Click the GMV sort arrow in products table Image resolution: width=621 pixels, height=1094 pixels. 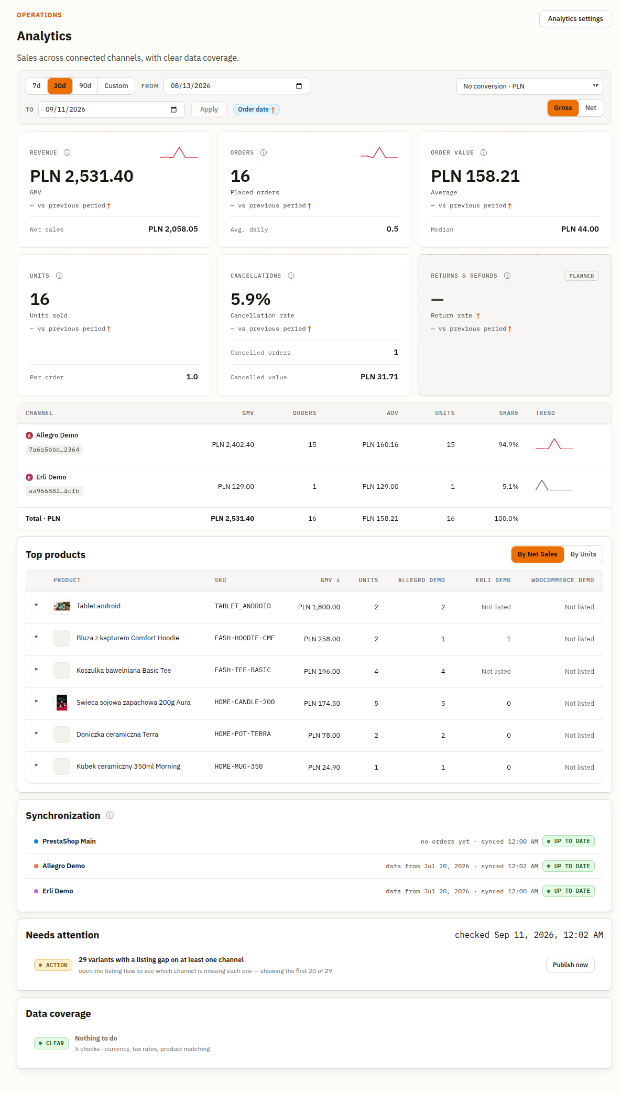pyautogui.click(x=338, y=580)
